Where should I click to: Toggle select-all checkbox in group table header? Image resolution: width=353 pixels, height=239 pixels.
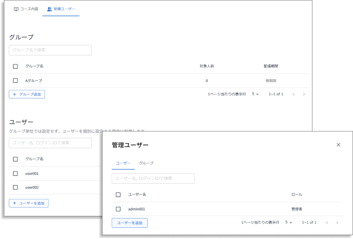(x=15, y=66)
